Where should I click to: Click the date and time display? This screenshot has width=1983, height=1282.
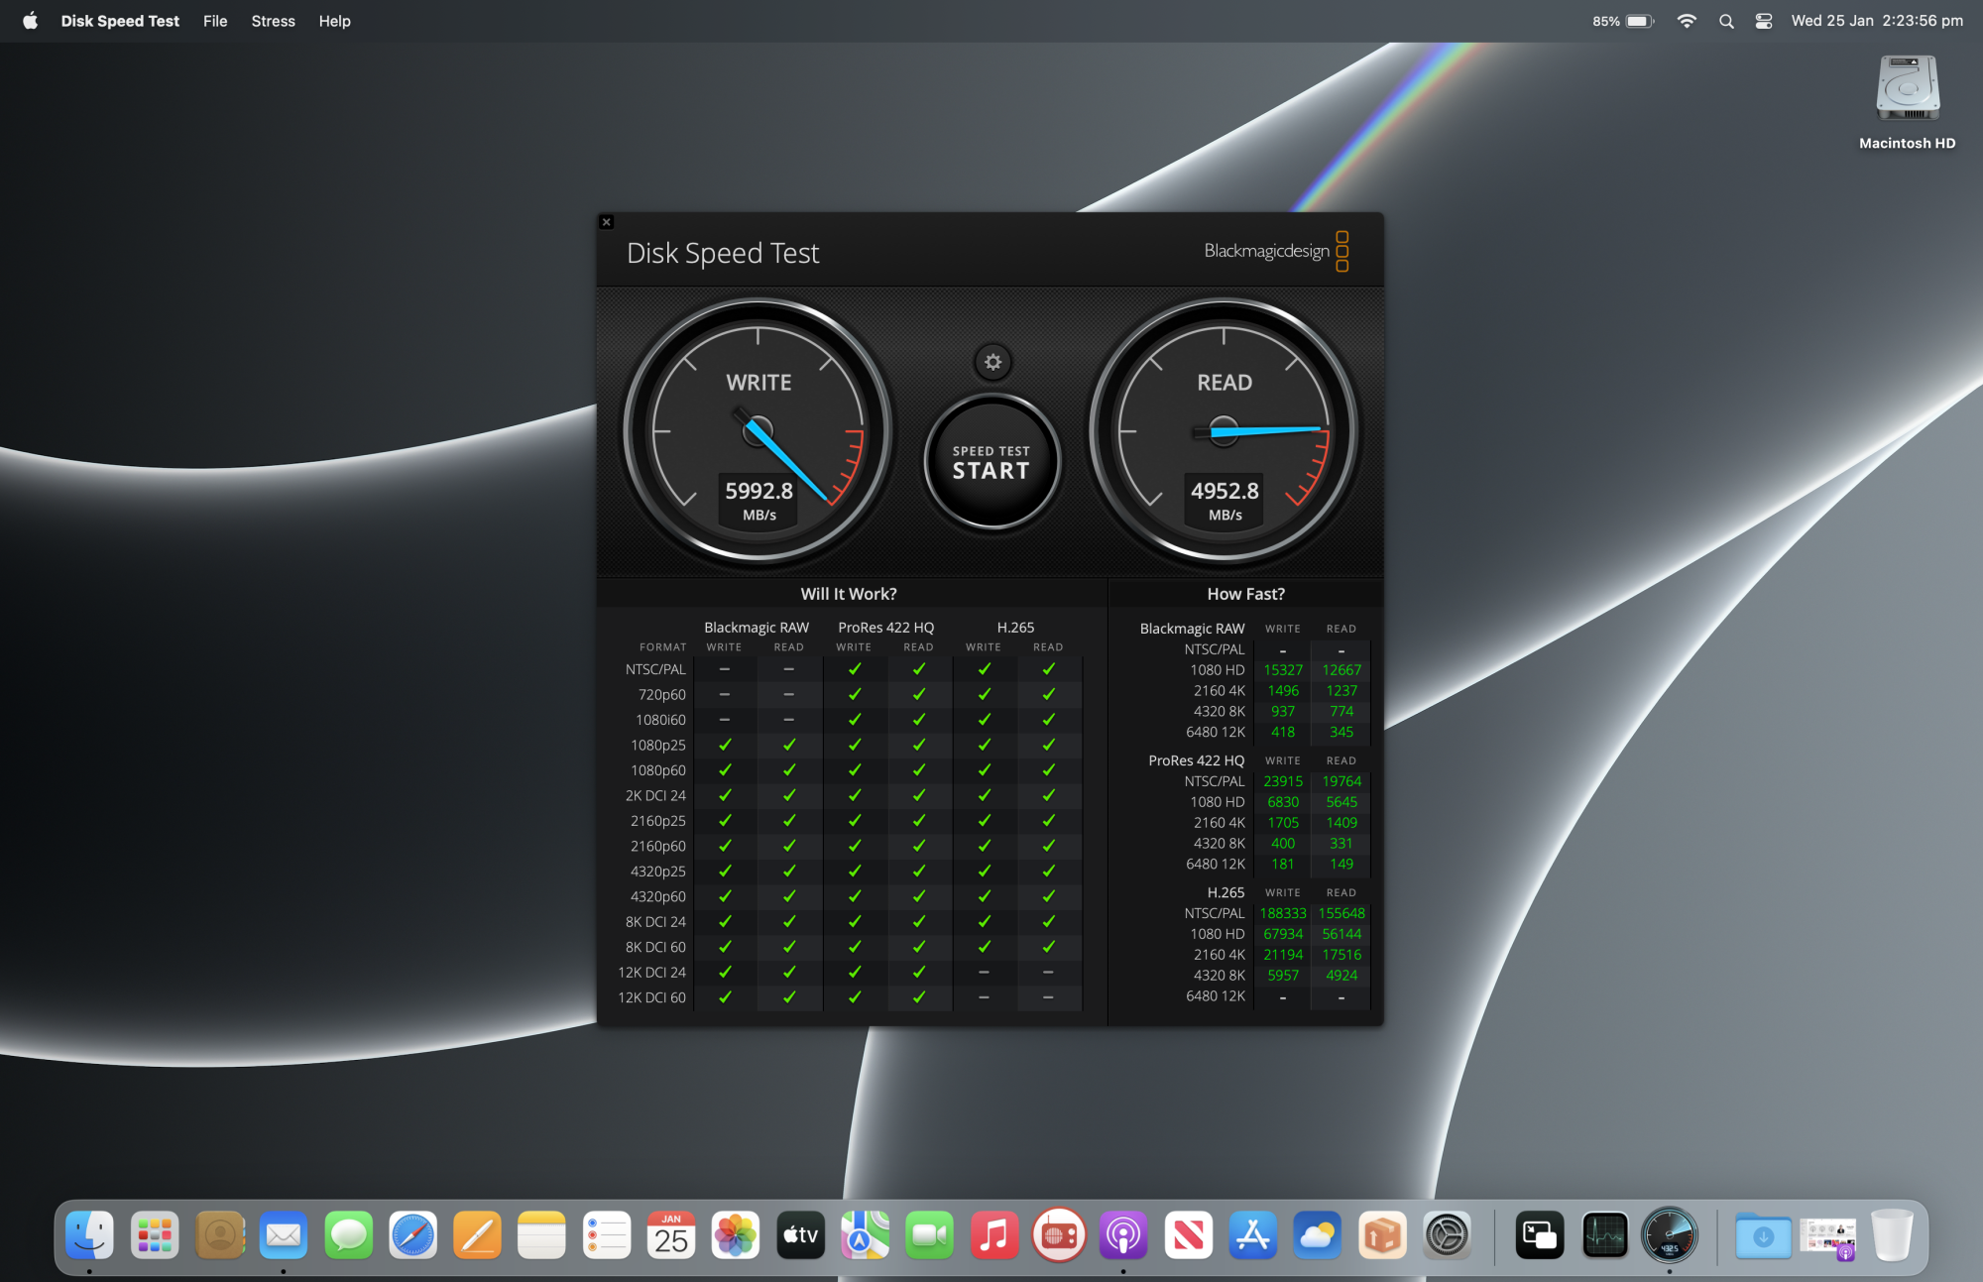pyautogui.click(x=1876, y=21)
